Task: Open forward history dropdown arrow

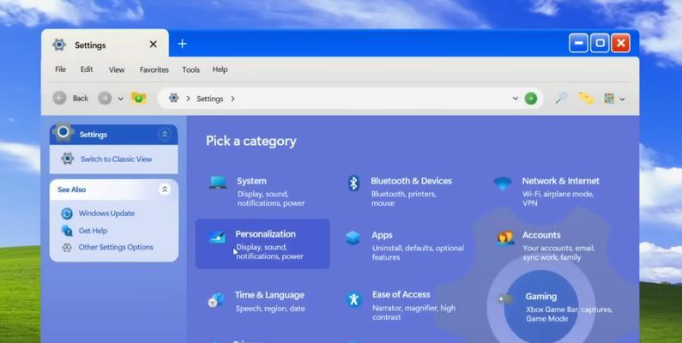Action: pos(120,99)
